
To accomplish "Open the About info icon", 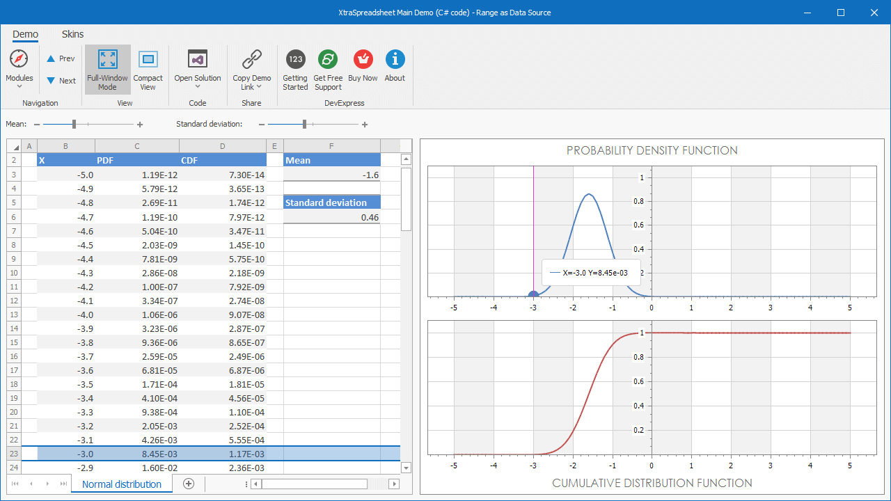I will [x=395, y=59].
